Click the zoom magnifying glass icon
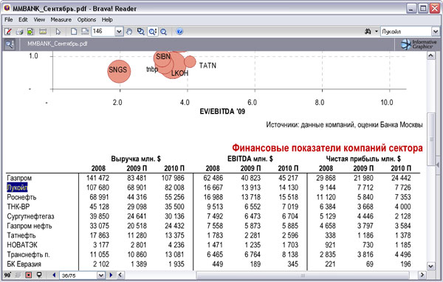This screenshot has width=443, height=282. pos(164,31)
